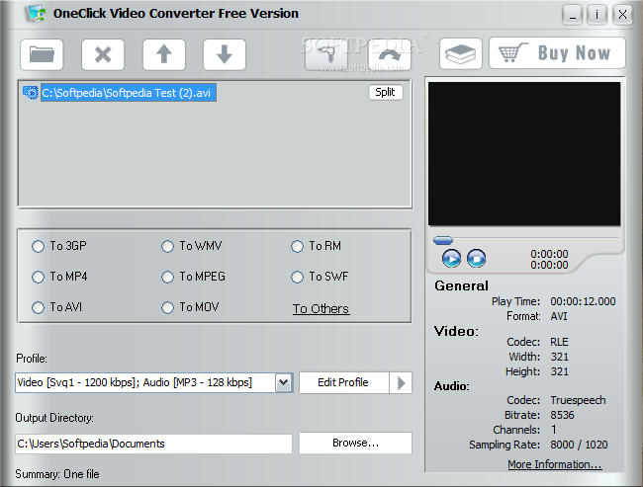The height and width of the screenshot is (487, 643).
Task: Click the file type icon beside Test (2).avi
Action: [31, 93]
